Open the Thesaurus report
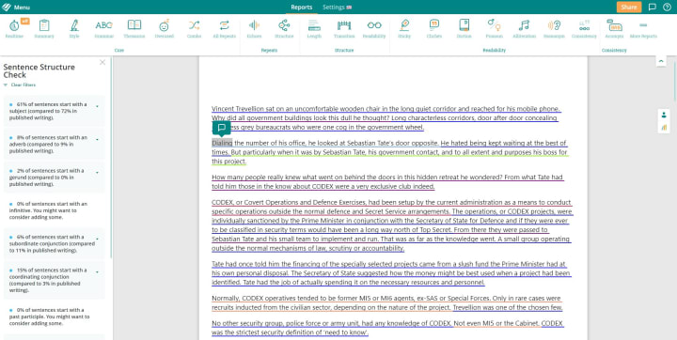The height and width of the screenshot is (340, 677). (x=134, y=28)
